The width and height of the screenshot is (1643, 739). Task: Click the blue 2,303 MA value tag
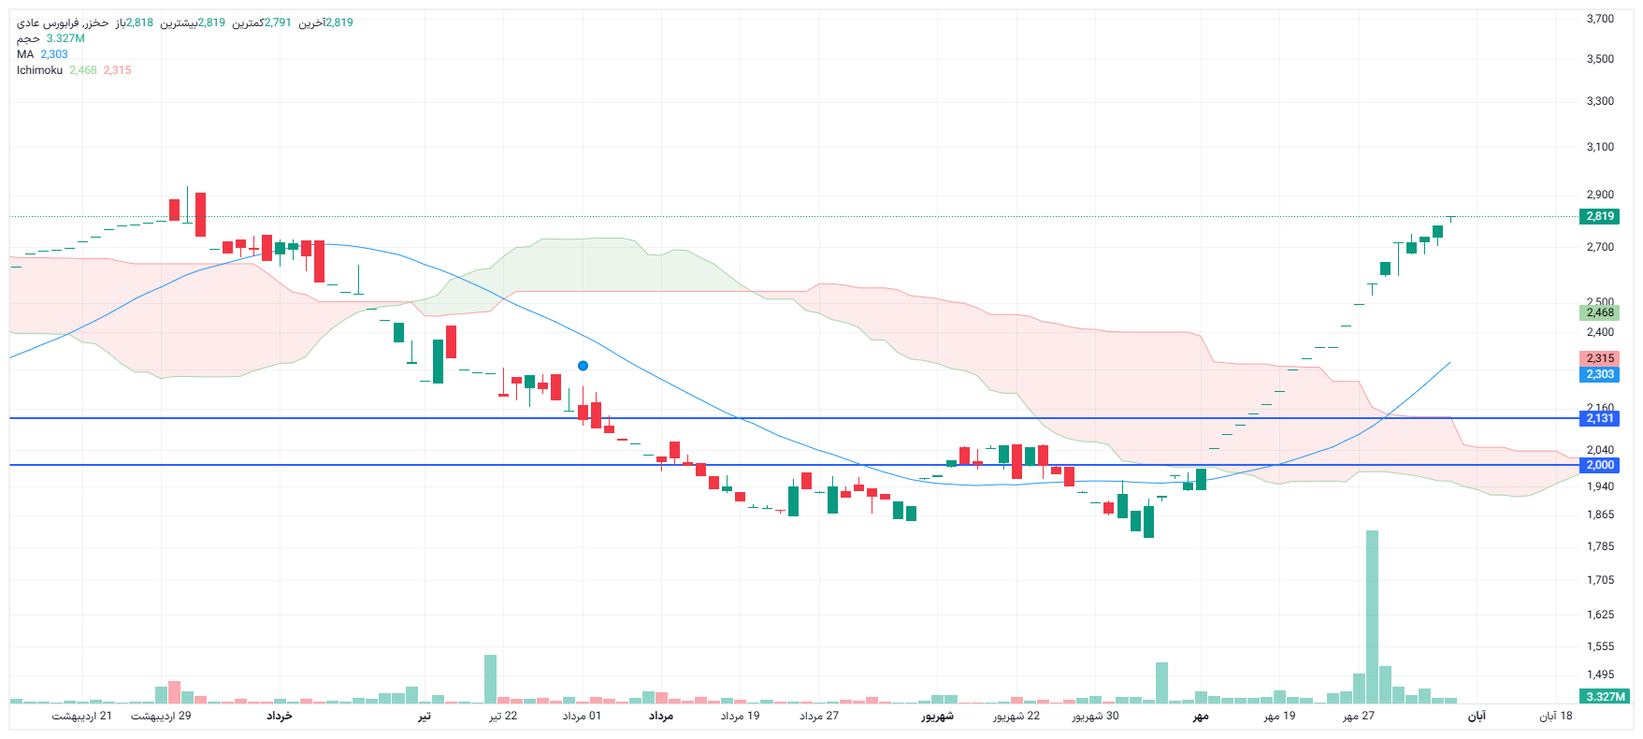(x=1600, y=374)
